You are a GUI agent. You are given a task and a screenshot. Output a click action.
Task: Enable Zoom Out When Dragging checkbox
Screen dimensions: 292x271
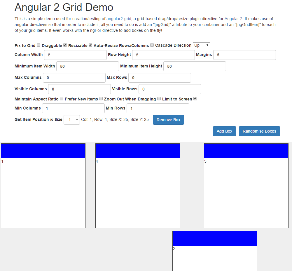(x=159, y=99)
